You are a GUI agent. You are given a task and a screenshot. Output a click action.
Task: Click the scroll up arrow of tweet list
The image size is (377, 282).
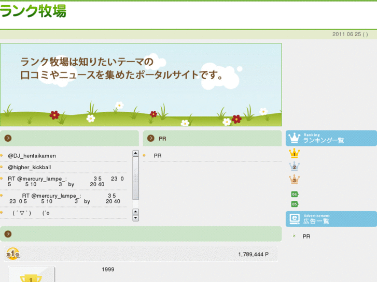(x=135, y=153)
